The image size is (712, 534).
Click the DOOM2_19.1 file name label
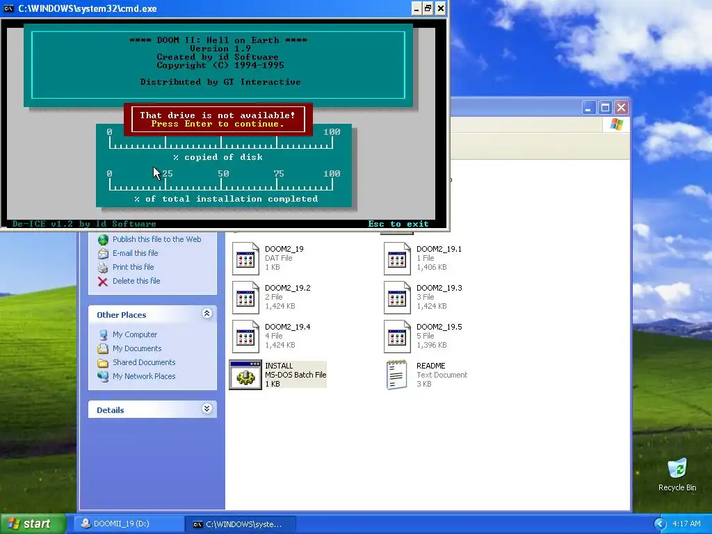[439, 249]
